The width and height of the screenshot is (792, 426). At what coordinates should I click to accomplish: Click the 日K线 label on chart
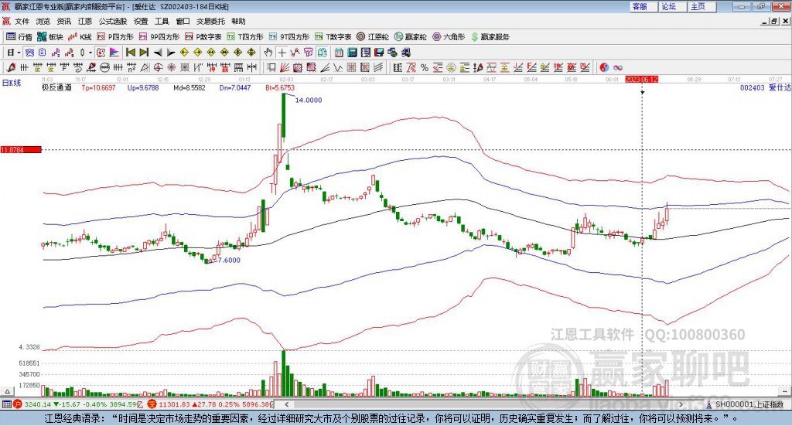tap(12, 83)
